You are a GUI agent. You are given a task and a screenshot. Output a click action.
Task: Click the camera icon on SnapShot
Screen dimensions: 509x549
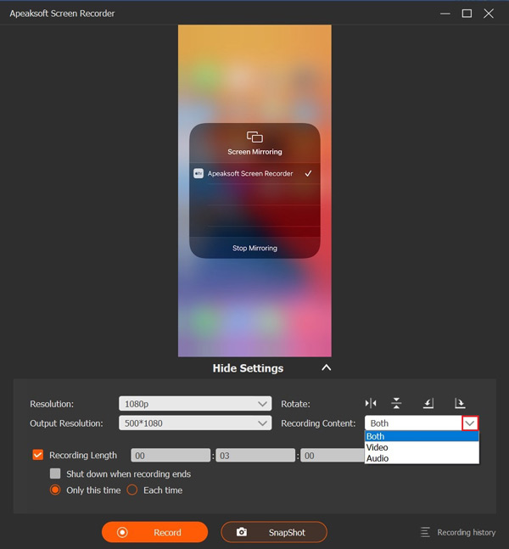(242, 532)
